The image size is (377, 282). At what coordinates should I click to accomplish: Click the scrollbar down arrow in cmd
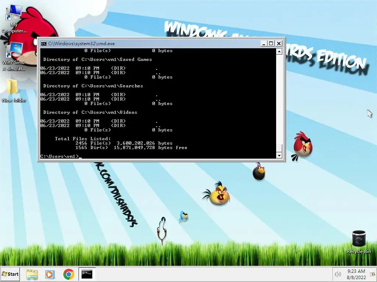point(279,155)
